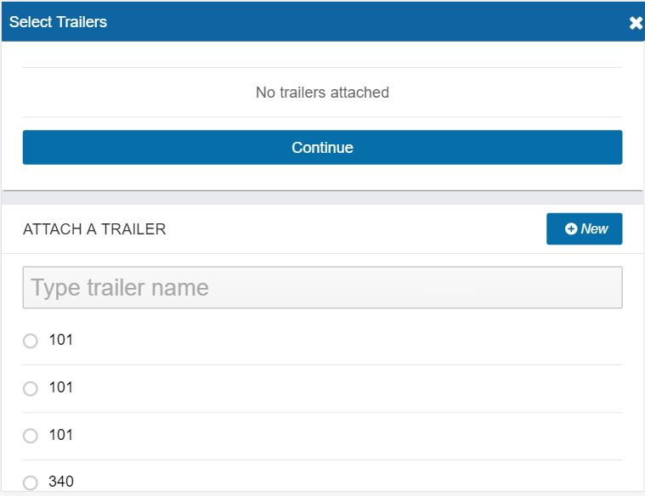This screenshot has height=496, width=645.
Task: Click the 340 trailer label
Action: pyautogui.click(x=61, y=482)
